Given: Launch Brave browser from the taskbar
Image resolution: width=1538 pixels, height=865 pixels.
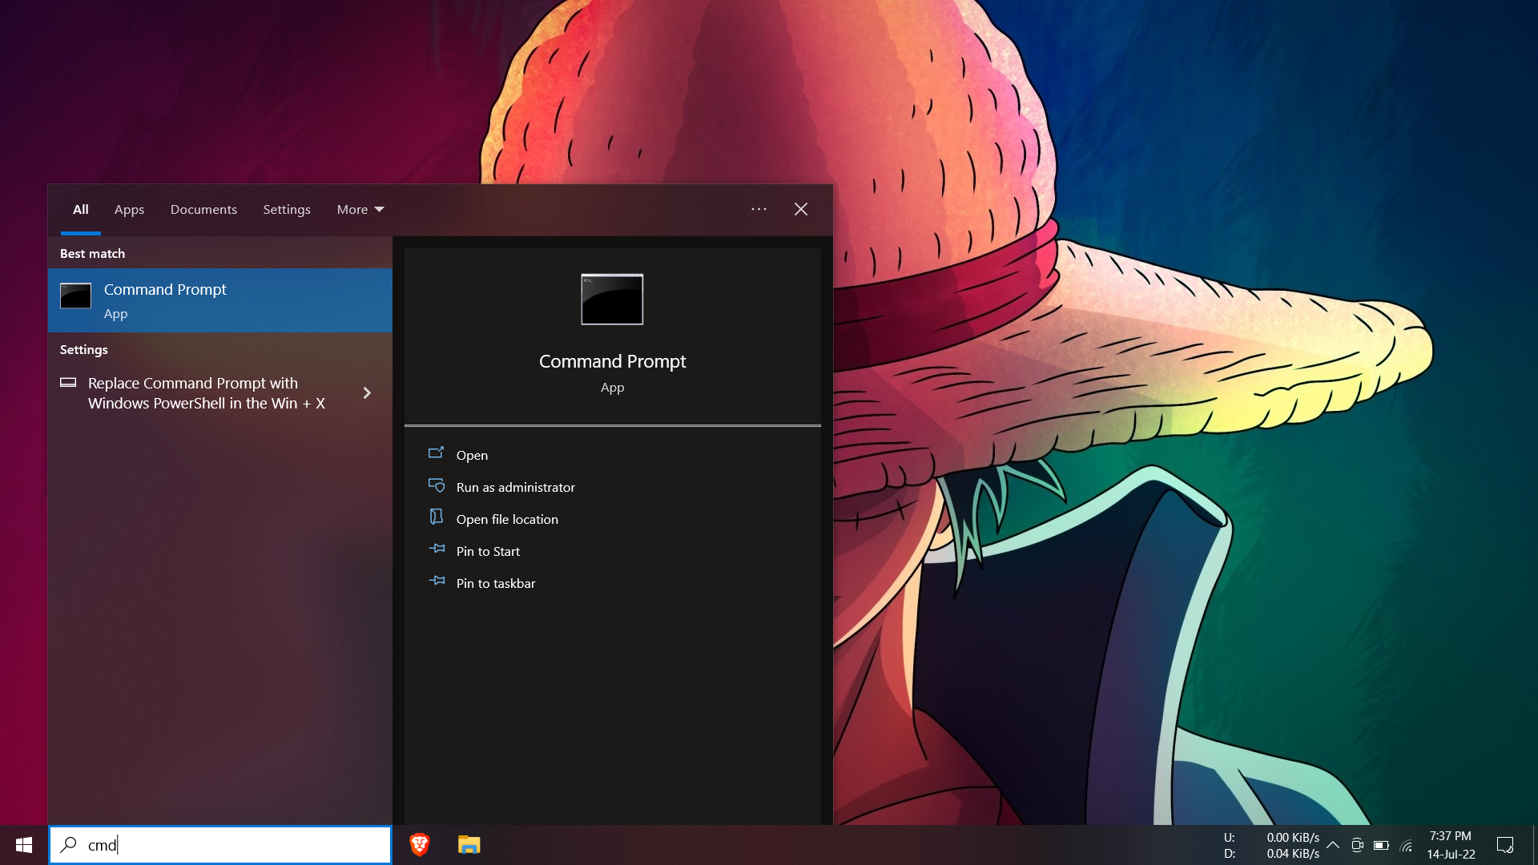Looking at the screenshot, I should (x=420, y=845).
